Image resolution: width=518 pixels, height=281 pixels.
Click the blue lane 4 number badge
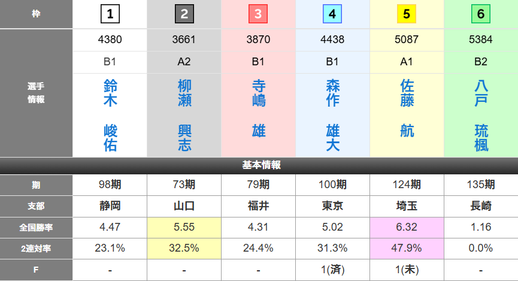coord(332,14)
